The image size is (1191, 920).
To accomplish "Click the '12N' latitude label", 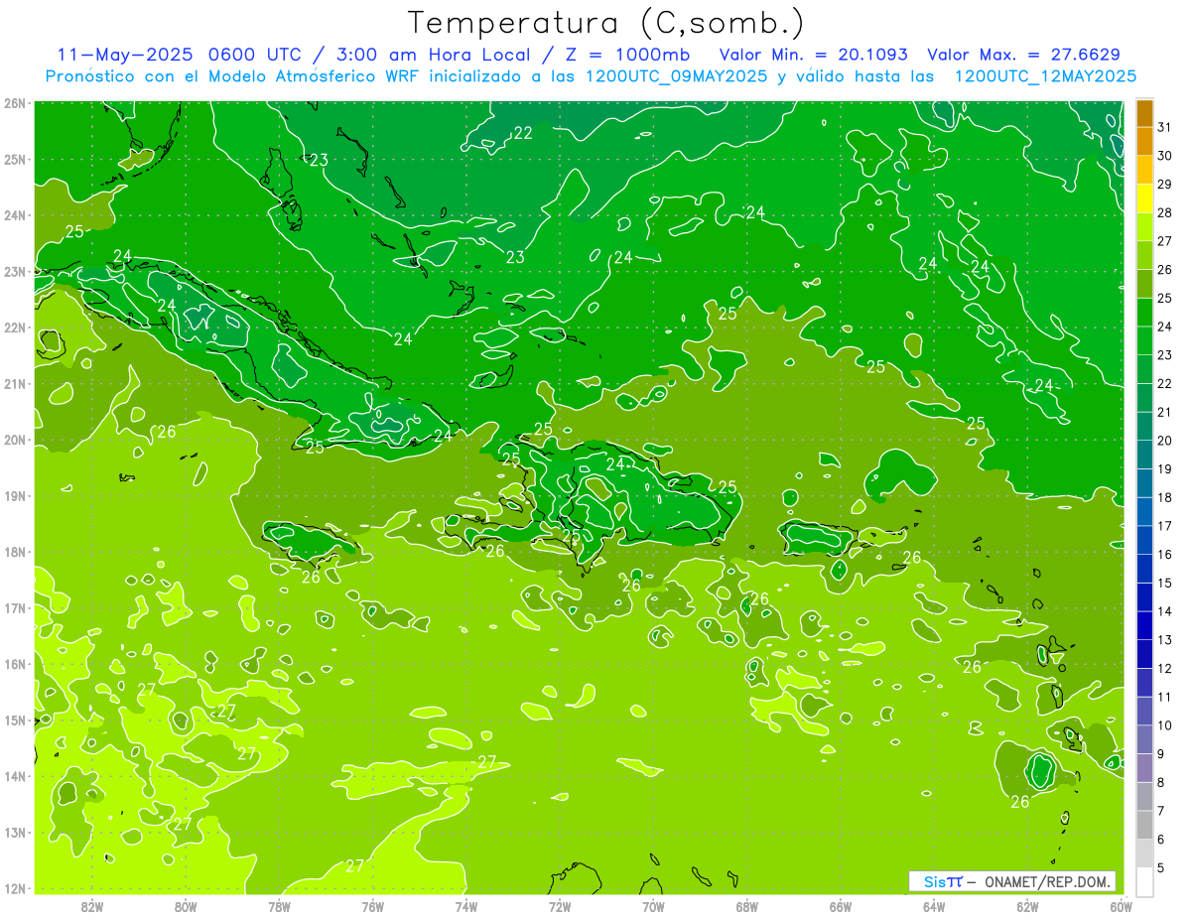I will click(x=15, y=888).
